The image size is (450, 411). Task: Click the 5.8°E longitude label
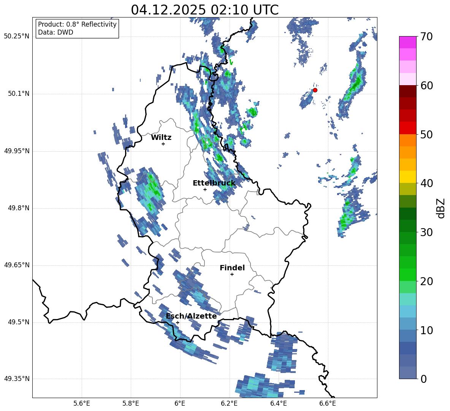[x=131, y=403]
